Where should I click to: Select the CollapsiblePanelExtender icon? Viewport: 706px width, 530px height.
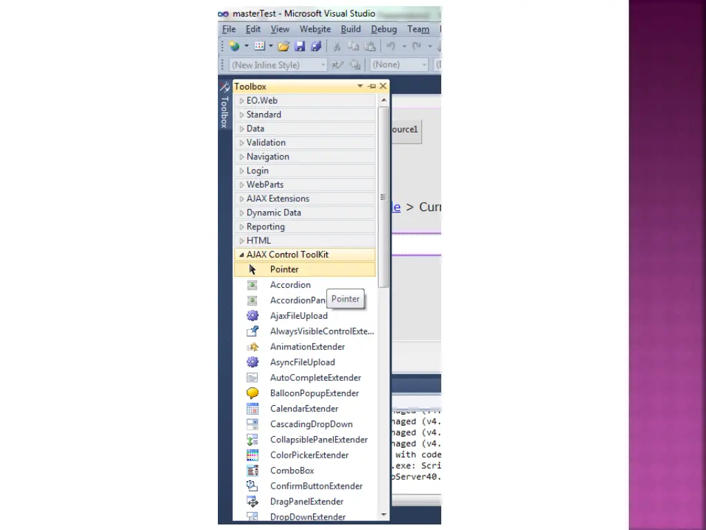(252, 440)
